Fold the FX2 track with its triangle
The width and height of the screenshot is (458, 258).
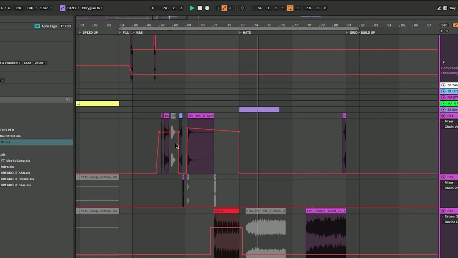coord(443,177)
